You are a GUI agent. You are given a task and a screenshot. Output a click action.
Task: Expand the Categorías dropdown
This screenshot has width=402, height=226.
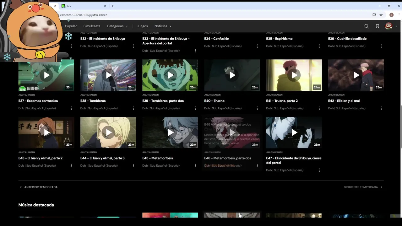click(x=117, y=26)
